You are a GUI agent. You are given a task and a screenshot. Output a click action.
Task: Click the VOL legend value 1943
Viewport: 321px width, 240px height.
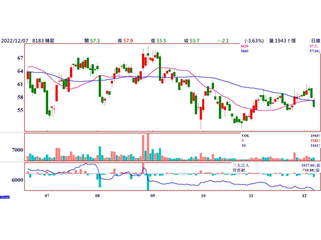tap(315, 136)
